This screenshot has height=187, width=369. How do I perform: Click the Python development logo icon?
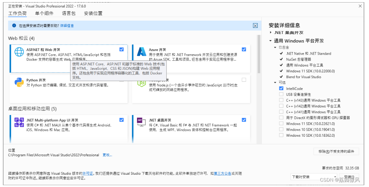point(19,82)
